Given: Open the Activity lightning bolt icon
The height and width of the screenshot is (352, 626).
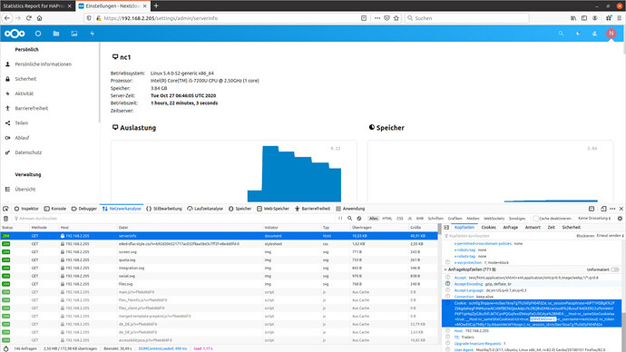Looking at the screenshot, I should [x=93, y=34].
